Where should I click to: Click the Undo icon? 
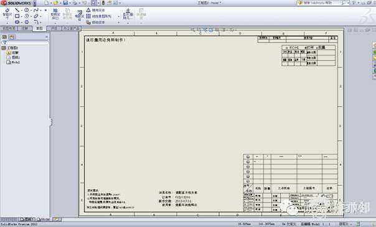click(x=84, y=3)
